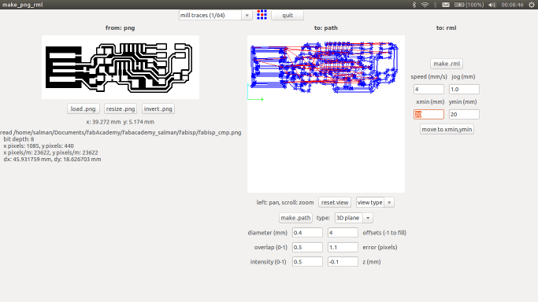Click the PCB trace PNG preview image

coord(121,67)
